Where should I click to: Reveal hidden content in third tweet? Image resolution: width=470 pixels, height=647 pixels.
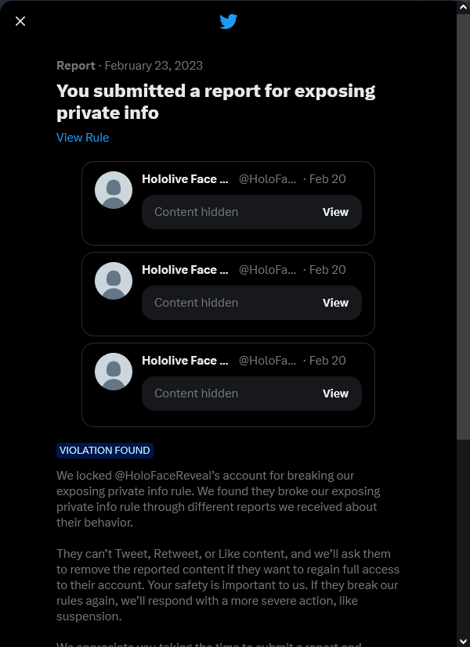pos(335,394)
